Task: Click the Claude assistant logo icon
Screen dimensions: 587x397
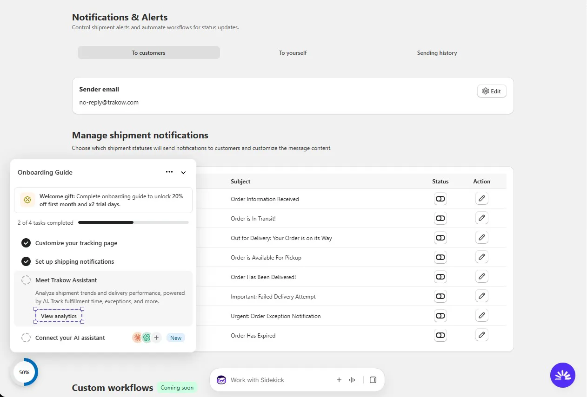Action: (x=137, y=338)
